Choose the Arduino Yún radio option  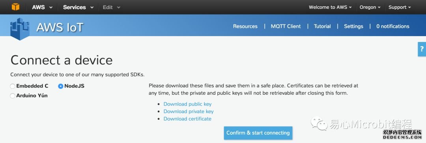13,96
